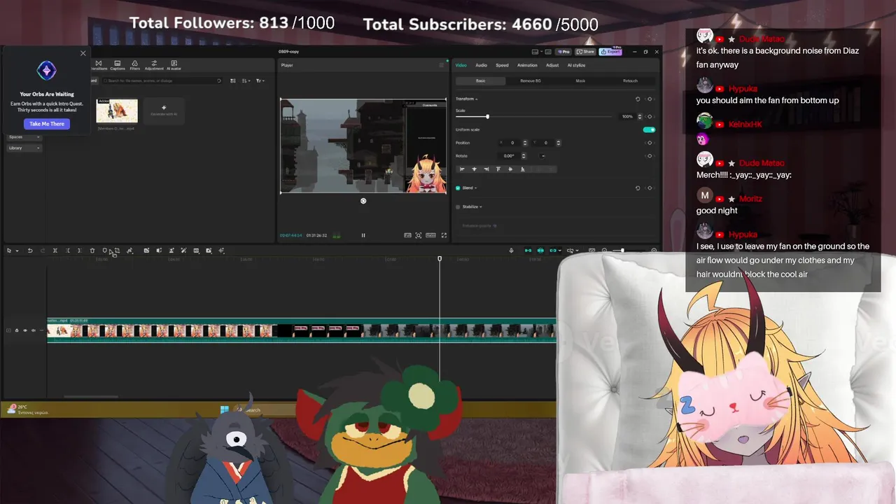Expand the Library dropdown

click(x=24, y=148)
